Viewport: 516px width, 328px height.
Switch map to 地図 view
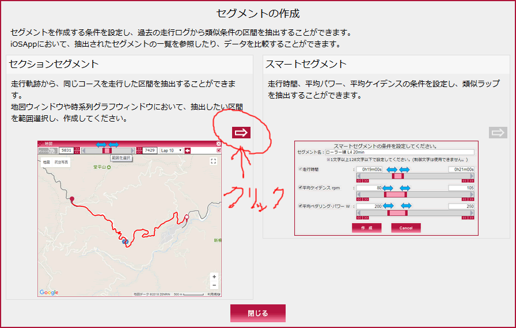pos(47,162)
